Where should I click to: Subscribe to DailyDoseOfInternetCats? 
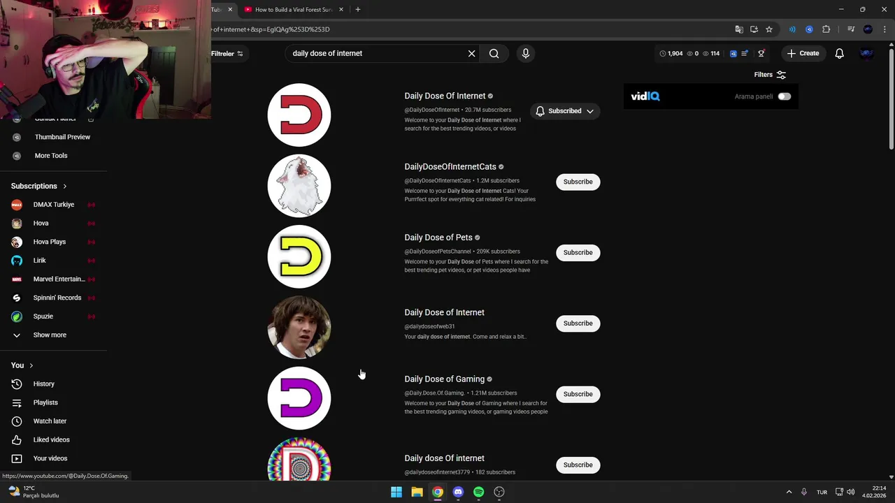point(578,182)
